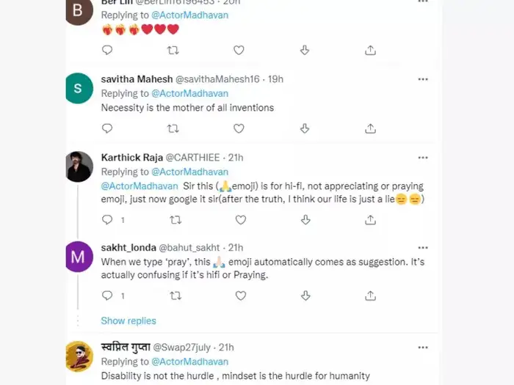Open more options for savitha Mahesh's tweet
Image resolution: width=514 pixels, height=385 pixels.
[x=423, y=79]
